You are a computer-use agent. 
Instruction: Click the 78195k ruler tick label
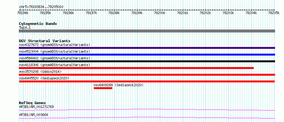click(45, 13)
